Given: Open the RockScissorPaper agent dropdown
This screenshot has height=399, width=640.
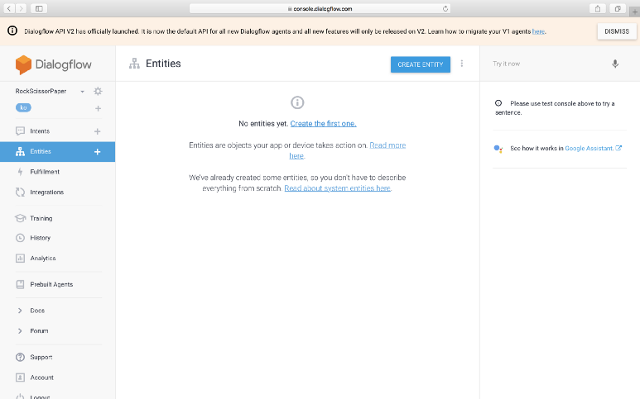Looking at the screenshot, I should pos(83,91).
